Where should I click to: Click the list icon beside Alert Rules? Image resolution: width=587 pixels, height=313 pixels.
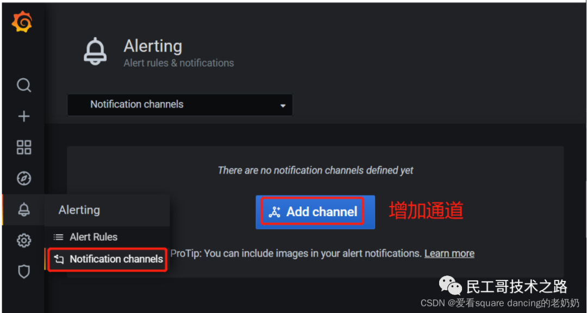point(58,237)
